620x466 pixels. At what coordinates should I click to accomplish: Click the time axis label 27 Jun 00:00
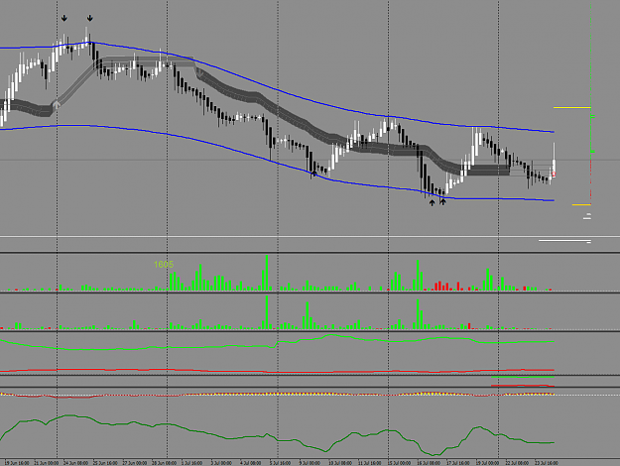(135, 463)
